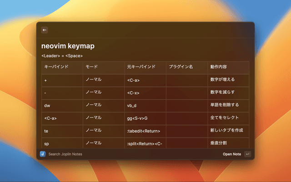Click the dw keybinding cell
291x182 pixels.
click(47, 105)
